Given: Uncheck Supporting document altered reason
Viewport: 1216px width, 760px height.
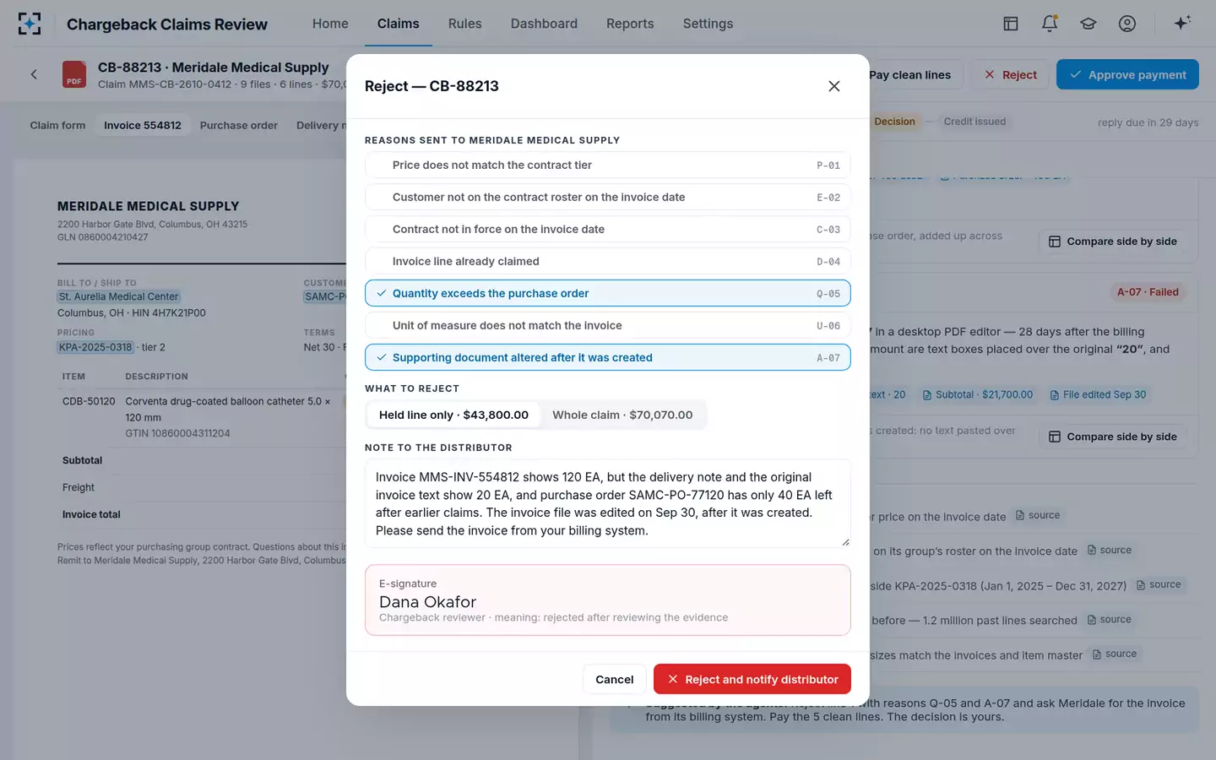Looking at the screenshot, I should point(607,357).
